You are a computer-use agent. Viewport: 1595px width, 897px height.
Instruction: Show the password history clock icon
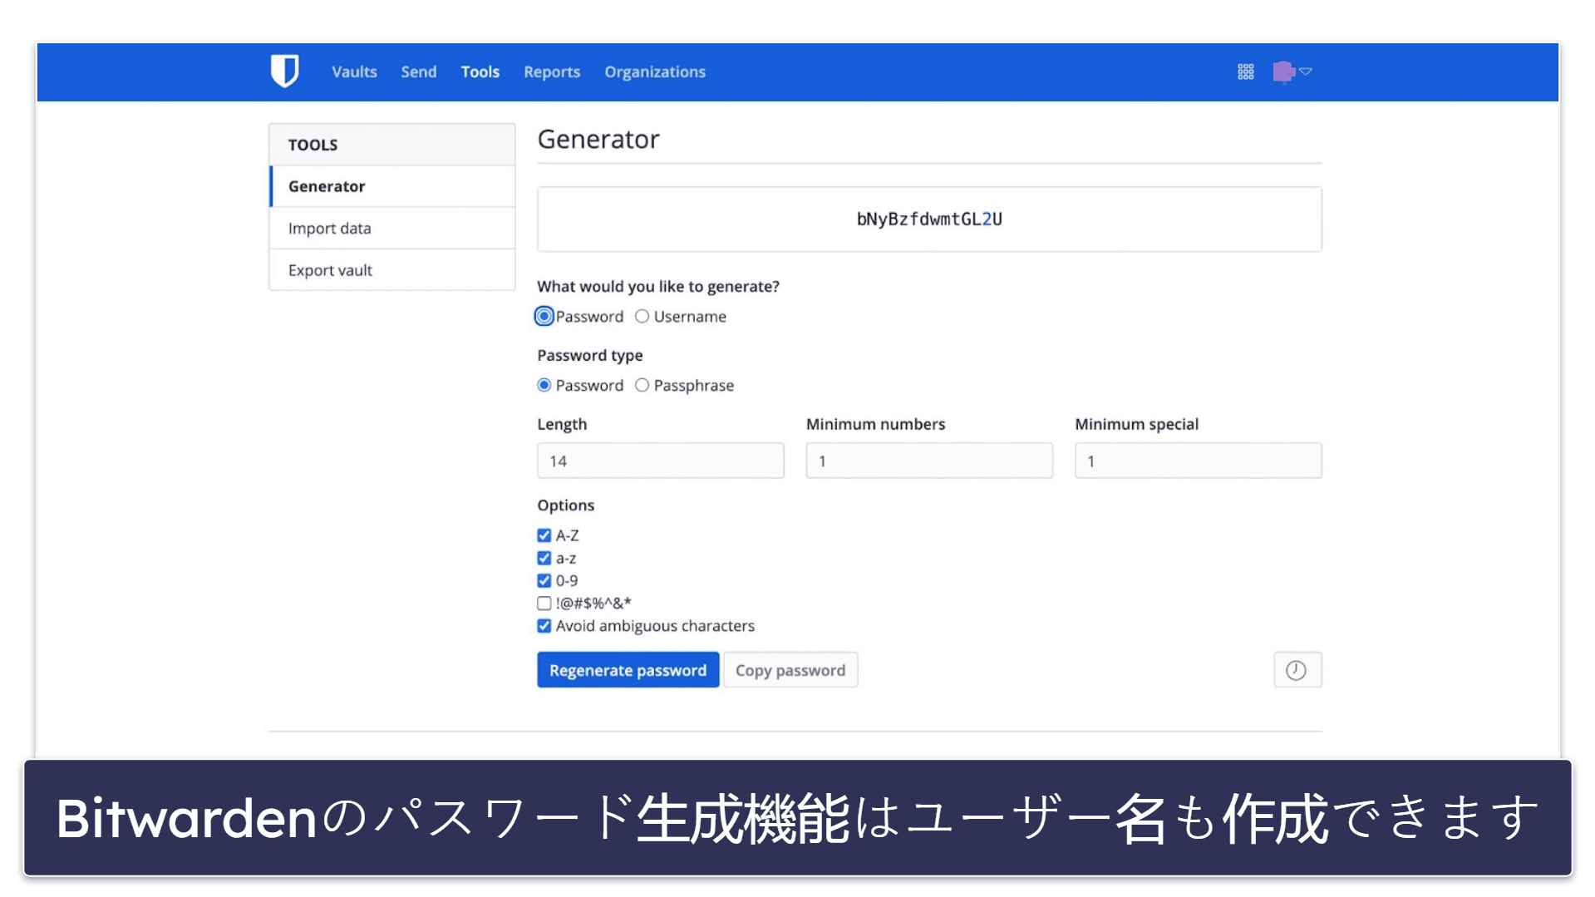click(1297, 670)
